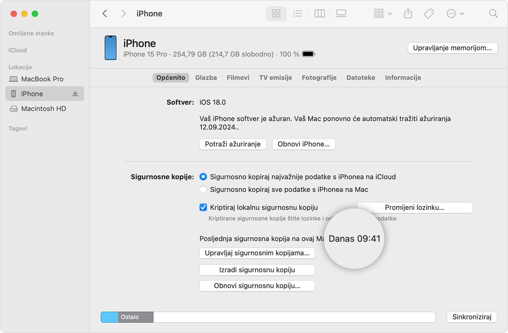Go forward with the right chevron
The height and width of the screenshot is (333, 508).
click(x=123, y=13)
